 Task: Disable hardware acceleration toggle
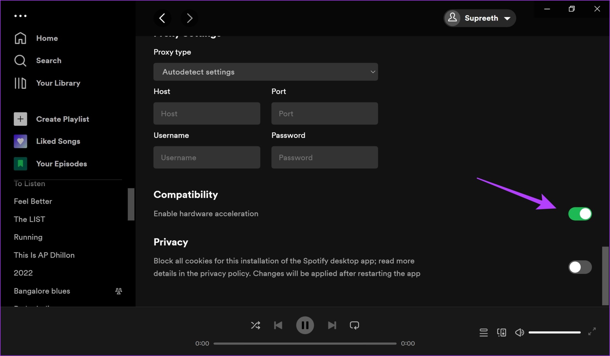tap(580, 214)
